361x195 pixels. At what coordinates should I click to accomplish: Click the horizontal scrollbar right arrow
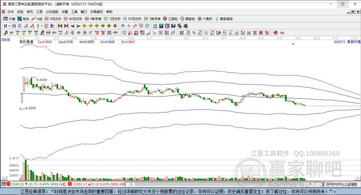[x=310, y=184]
